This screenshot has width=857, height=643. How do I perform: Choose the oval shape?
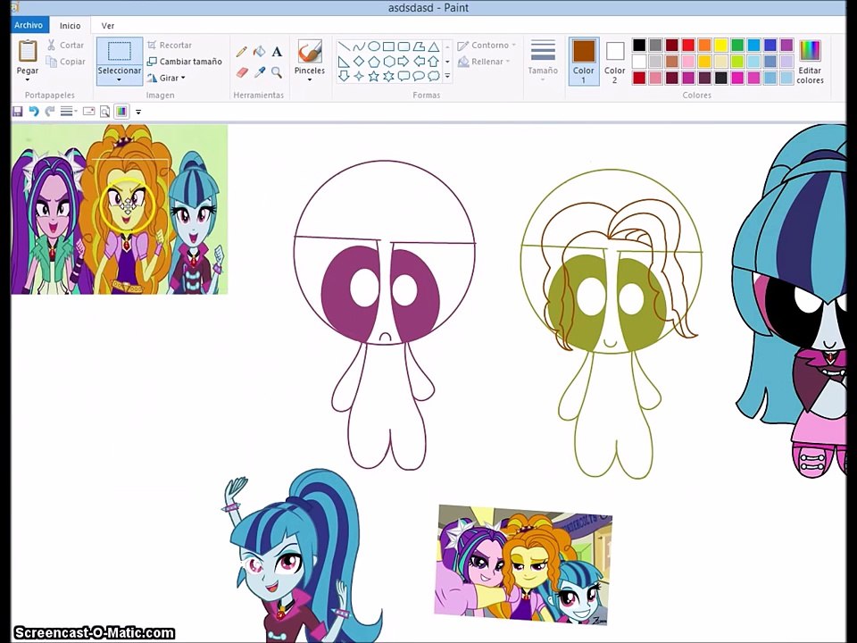click(374, 46)
